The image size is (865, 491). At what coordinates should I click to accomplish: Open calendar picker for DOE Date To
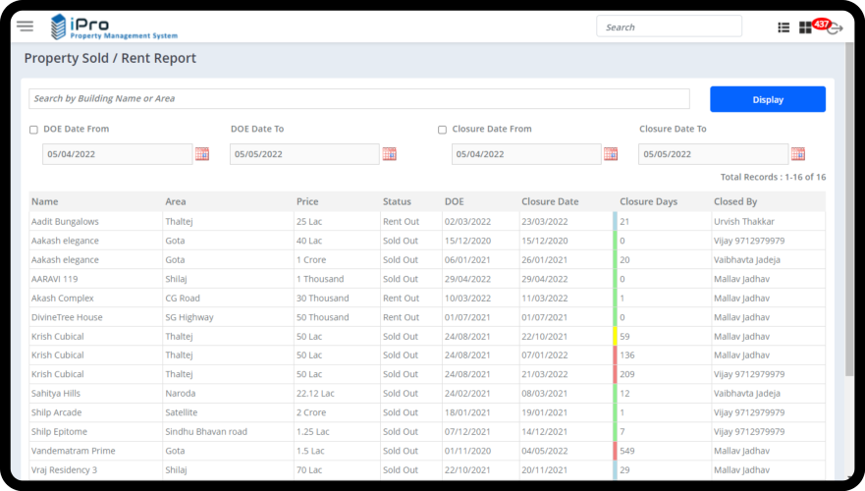(390, 154)
